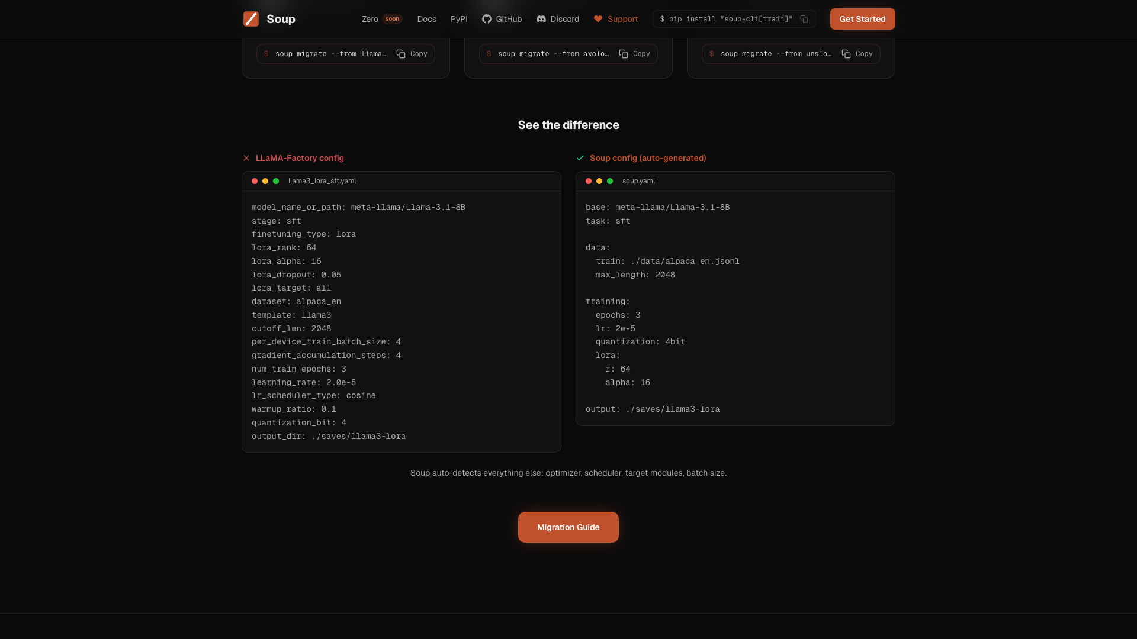Open the Discord nav link
The height and width of the screenshot is (639, 1137).
[x=558, y=19]
